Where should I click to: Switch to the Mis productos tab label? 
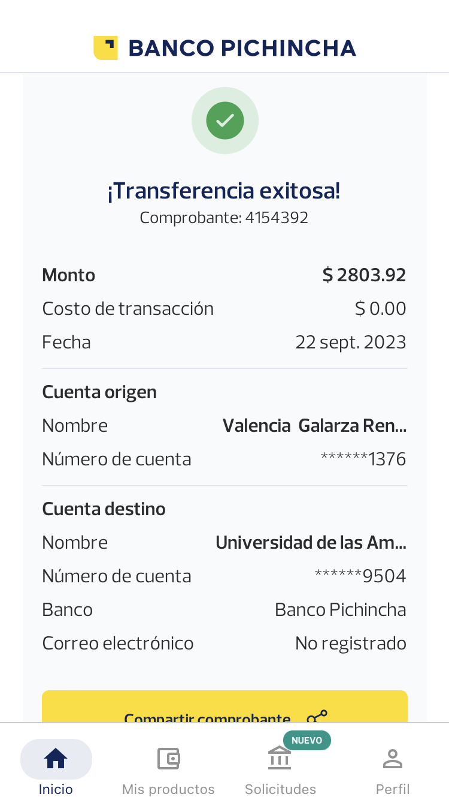pyautogui.click(x=168, y=789)
